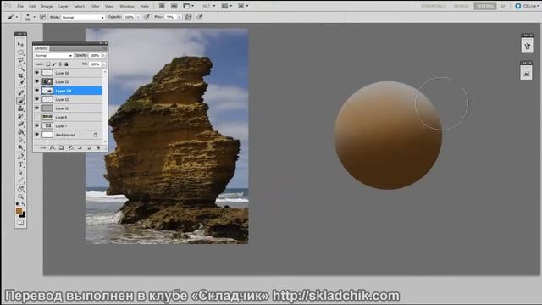Enable airbrush mode in options bar
This screenshot has width=542, height=305.
coord(188,17)
